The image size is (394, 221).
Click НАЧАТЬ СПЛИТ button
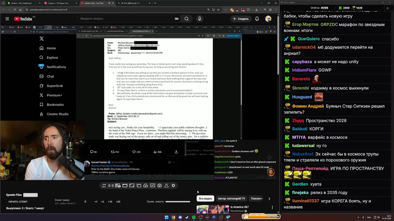tap(18, 202)
